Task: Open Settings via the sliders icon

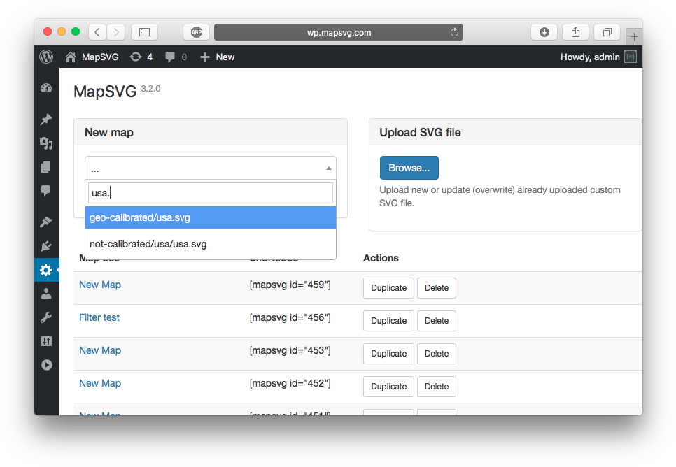Action: click(46, 341)
